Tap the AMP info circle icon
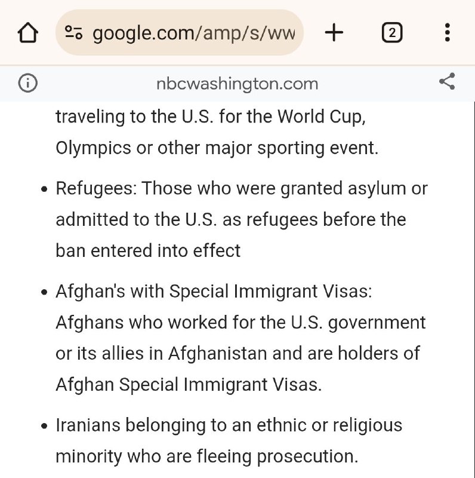The height and width of the screenshot is (478, 475). click(x=27, y=83)
